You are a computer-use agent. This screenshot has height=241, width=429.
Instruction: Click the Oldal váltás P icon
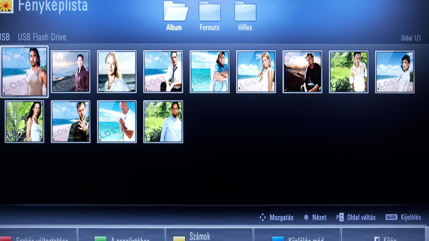point(340,217)
